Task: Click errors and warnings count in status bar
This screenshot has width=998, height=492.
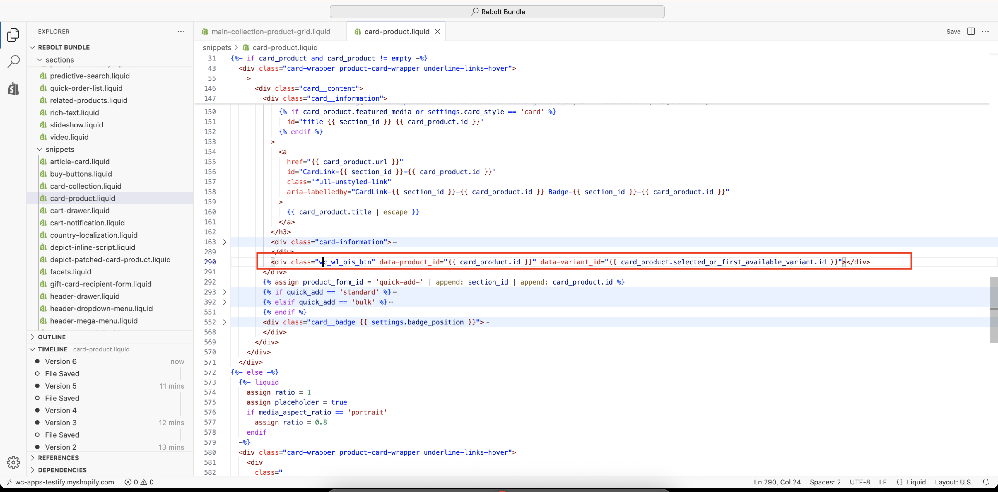Action: pos(139,482)
